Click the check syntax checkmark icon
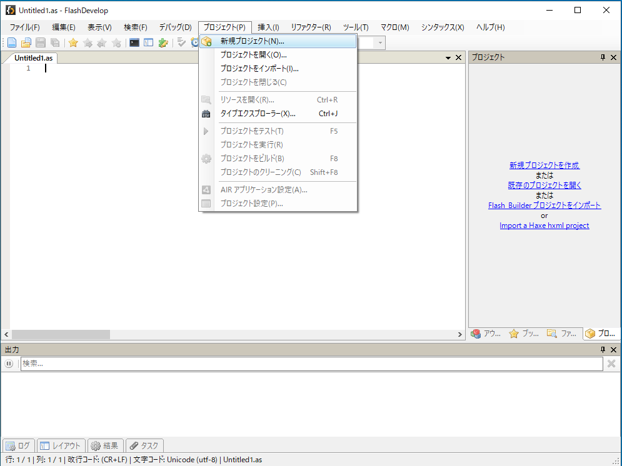Viewport: 622px width, 466px height. coord(181,42)
